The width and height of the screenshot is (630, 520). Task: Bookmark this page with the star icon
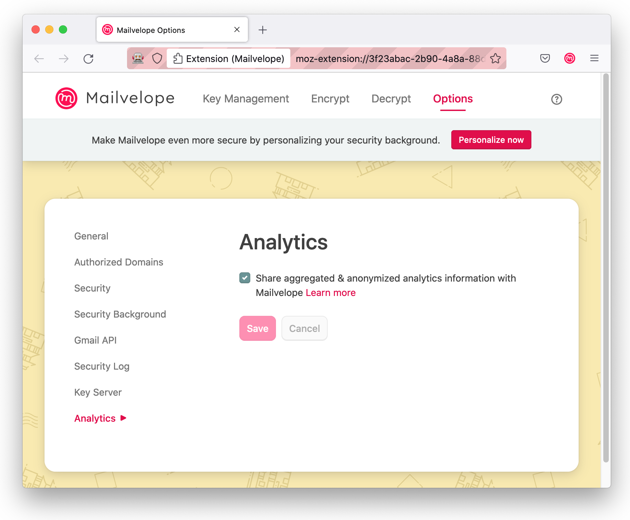pyautogui.click(x=495, y=59)
